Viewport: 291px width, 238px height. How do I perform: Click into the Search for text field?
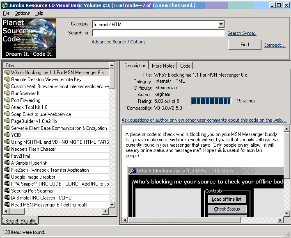(x=158, y=33)
